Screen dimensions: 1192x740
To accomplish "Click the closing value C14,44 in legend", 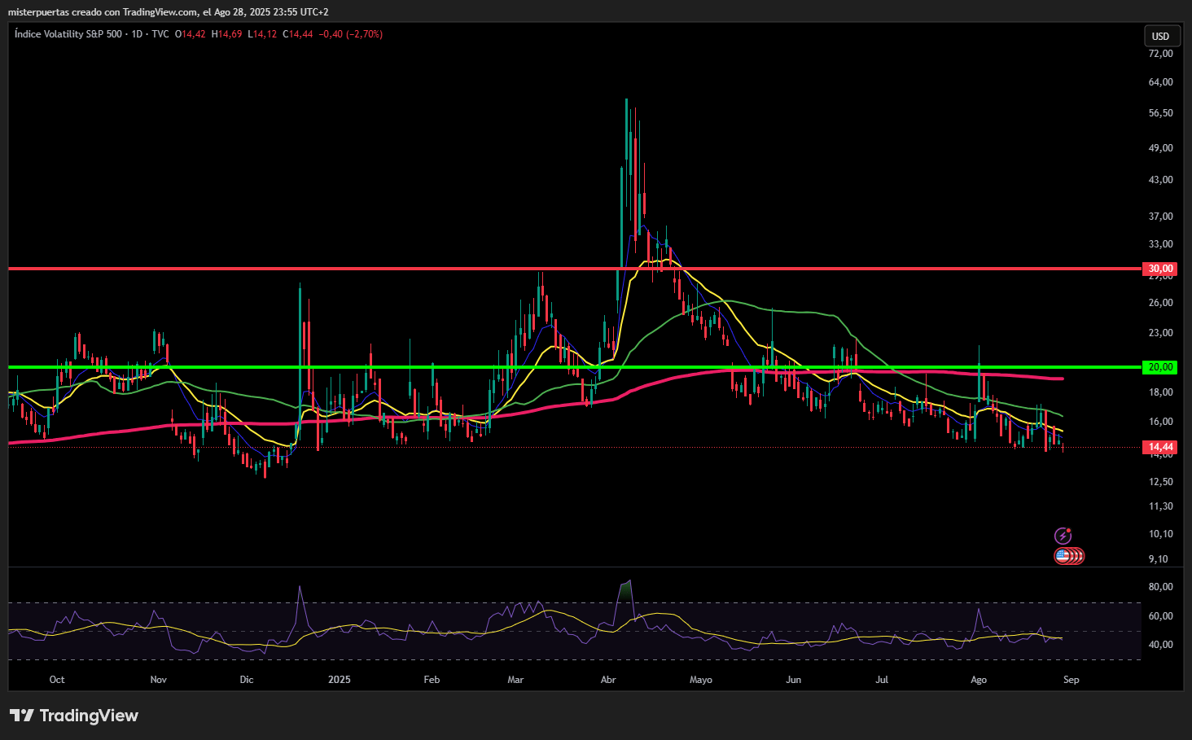I will 298,34.
